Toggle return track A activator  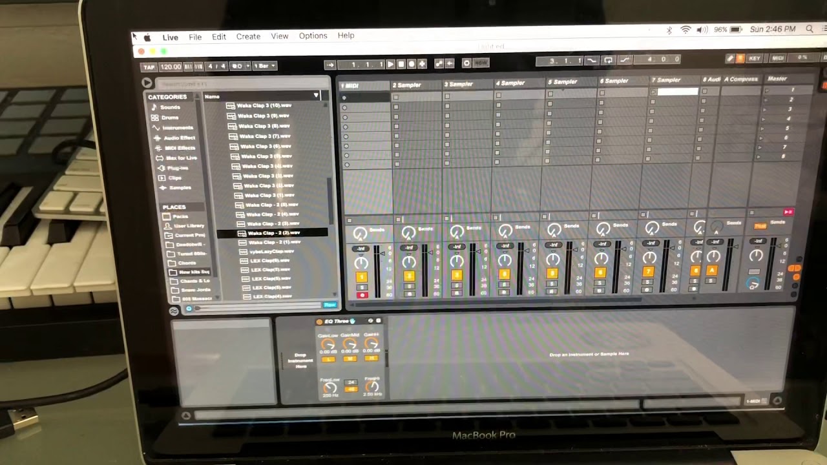712,271
